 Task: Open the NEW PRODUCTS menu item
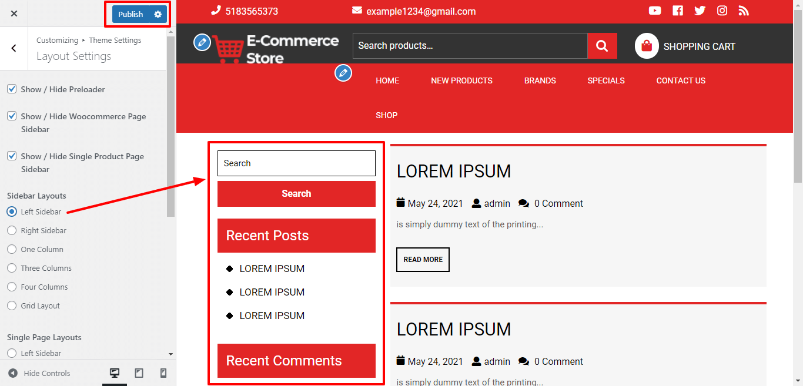click(461, 80)
